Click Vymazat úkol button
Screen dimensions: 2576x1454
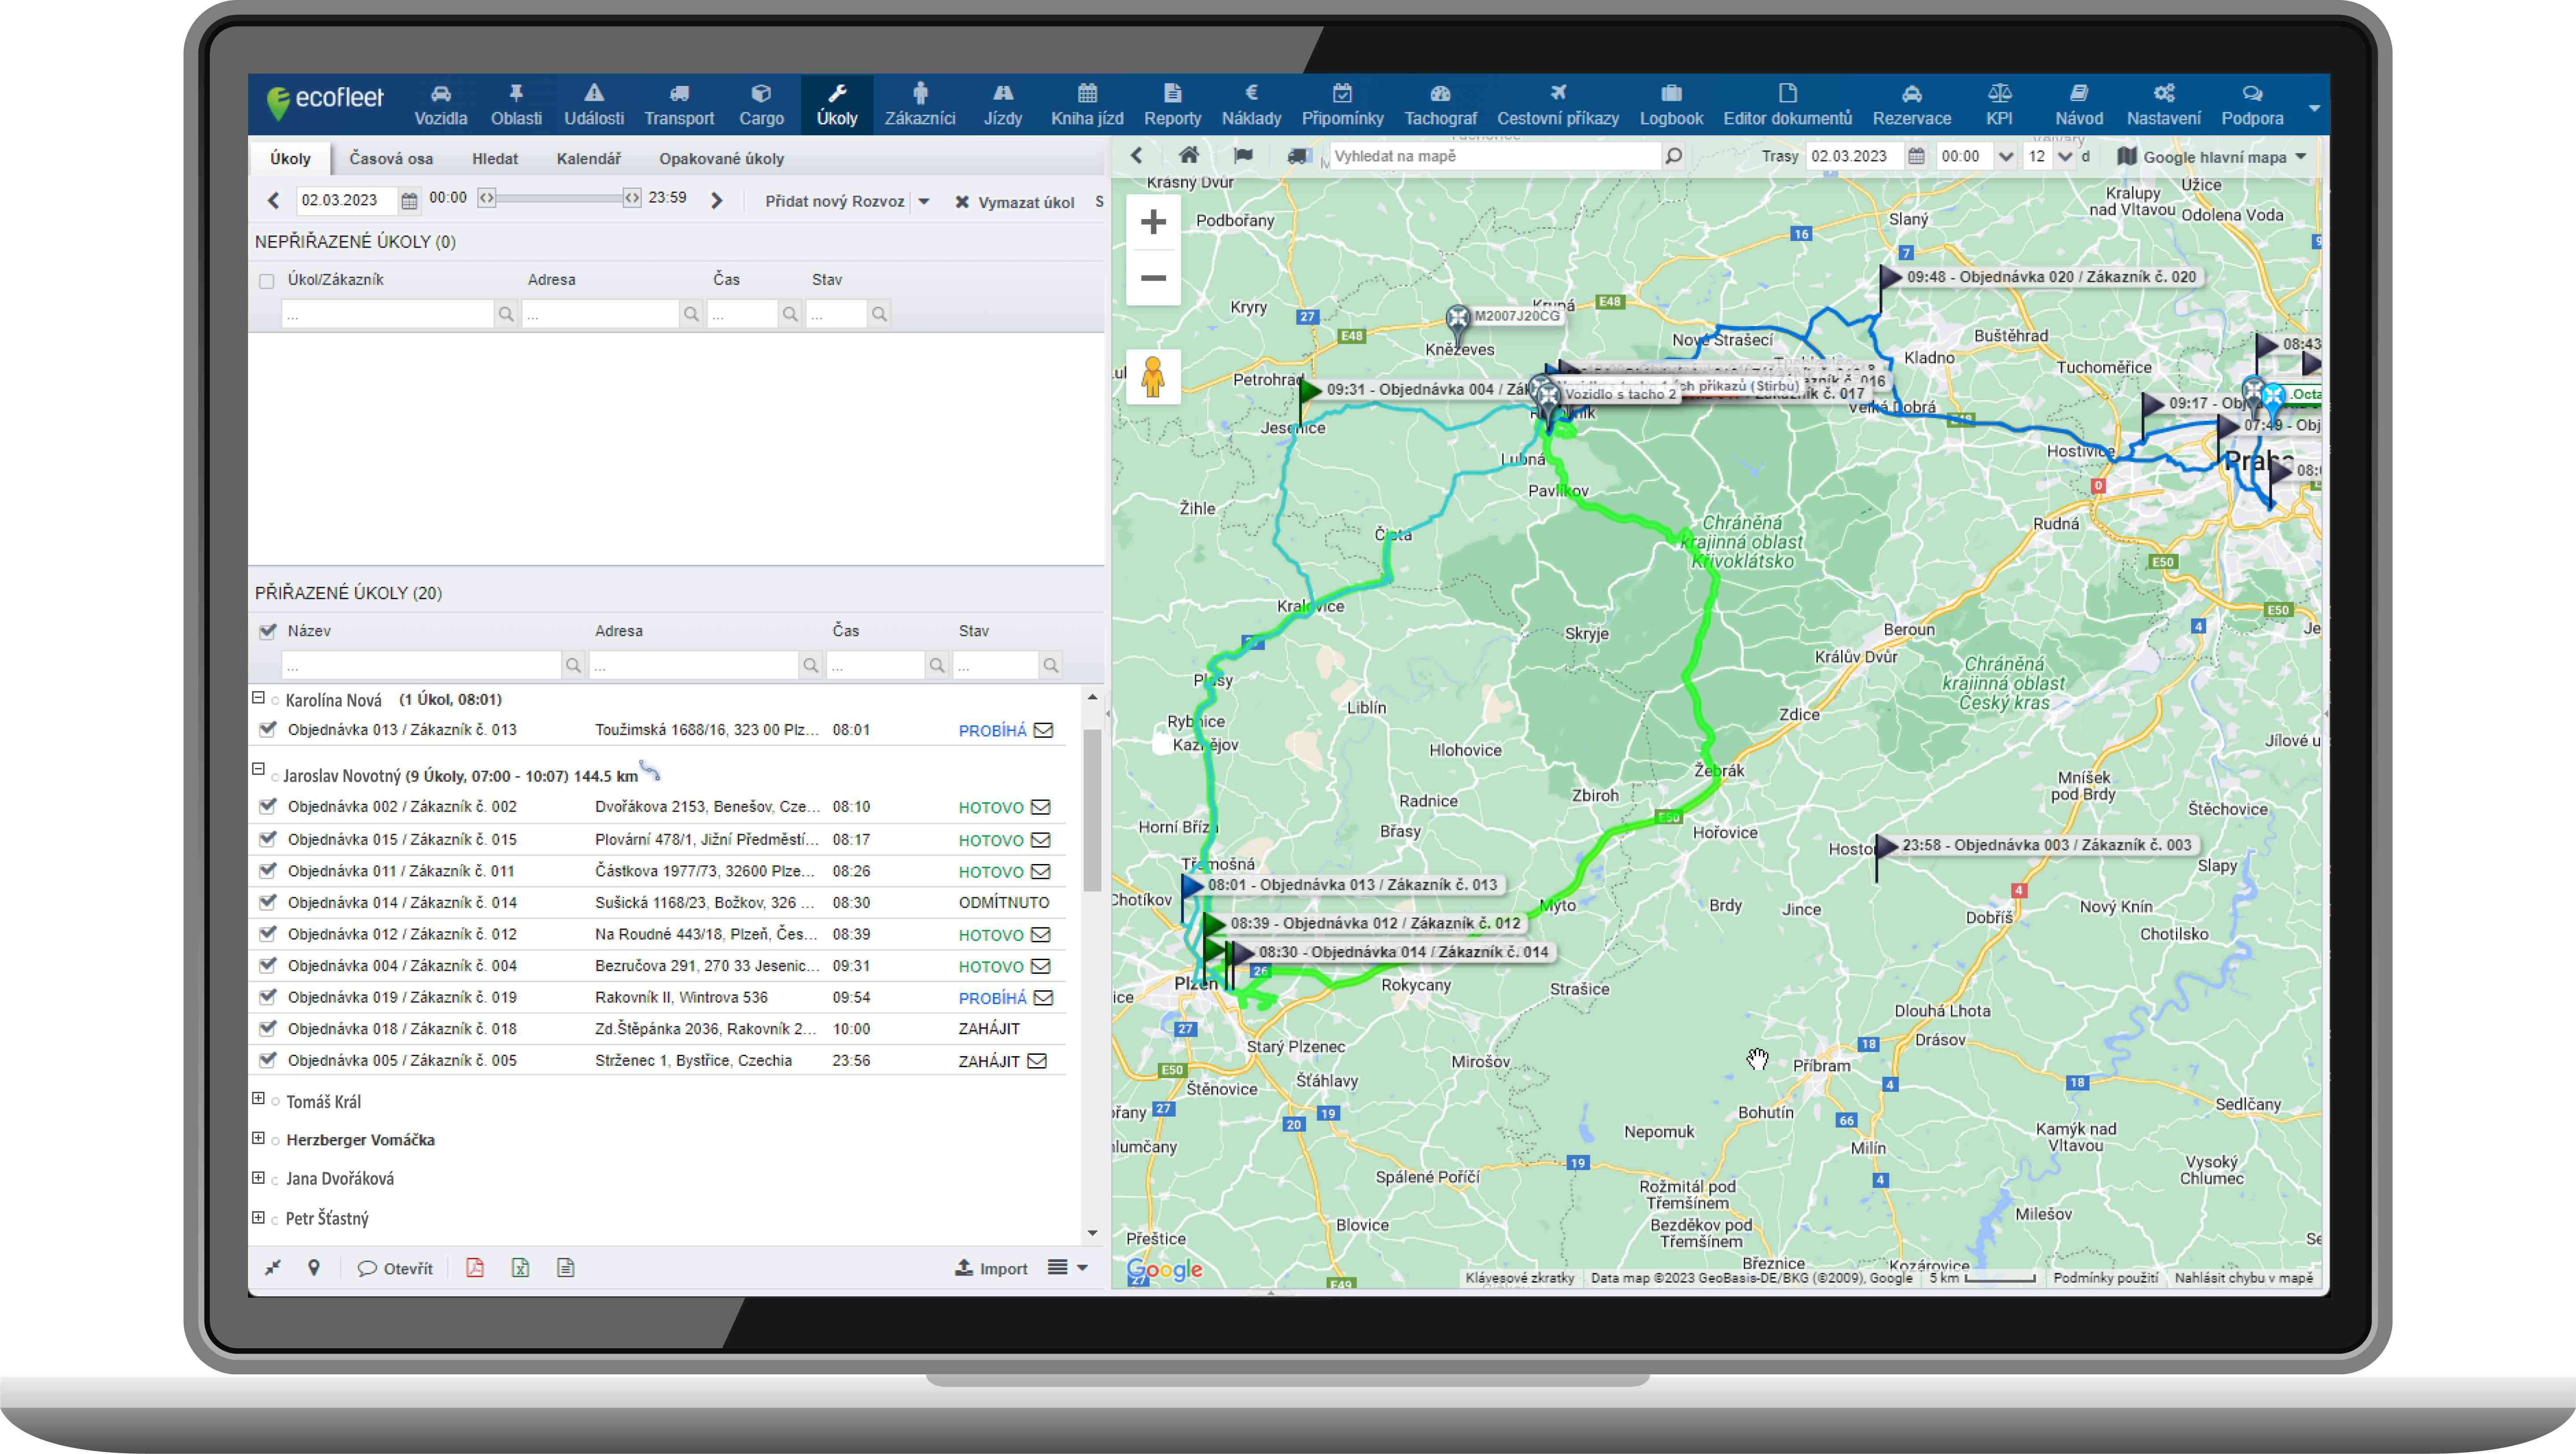click(1015, 202)
